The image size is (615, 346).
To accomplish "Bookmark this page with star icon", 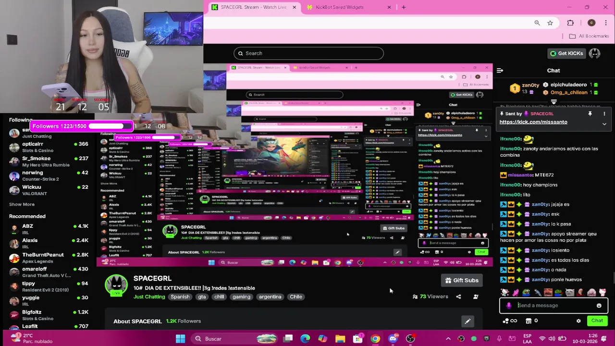I will [550, 23].
